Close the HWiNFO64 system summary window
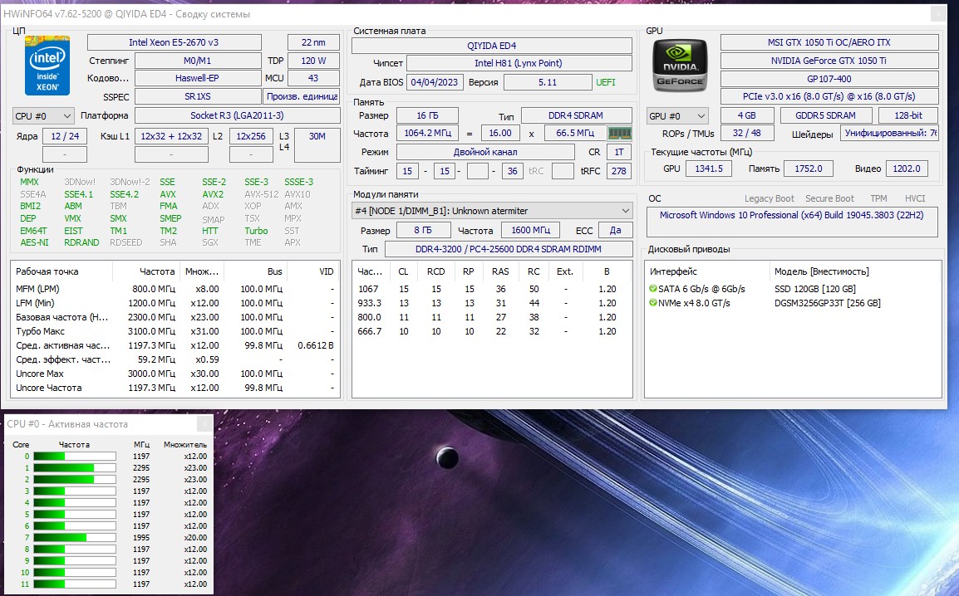Screen dimensions: 959x596 (937, 14)
